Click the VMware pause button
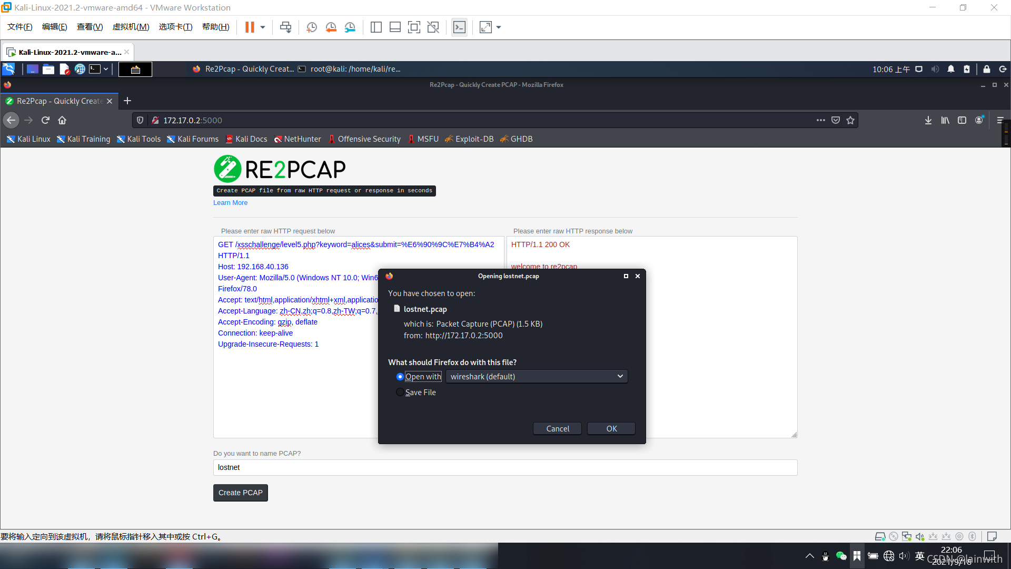 click(x=250, y=27)
